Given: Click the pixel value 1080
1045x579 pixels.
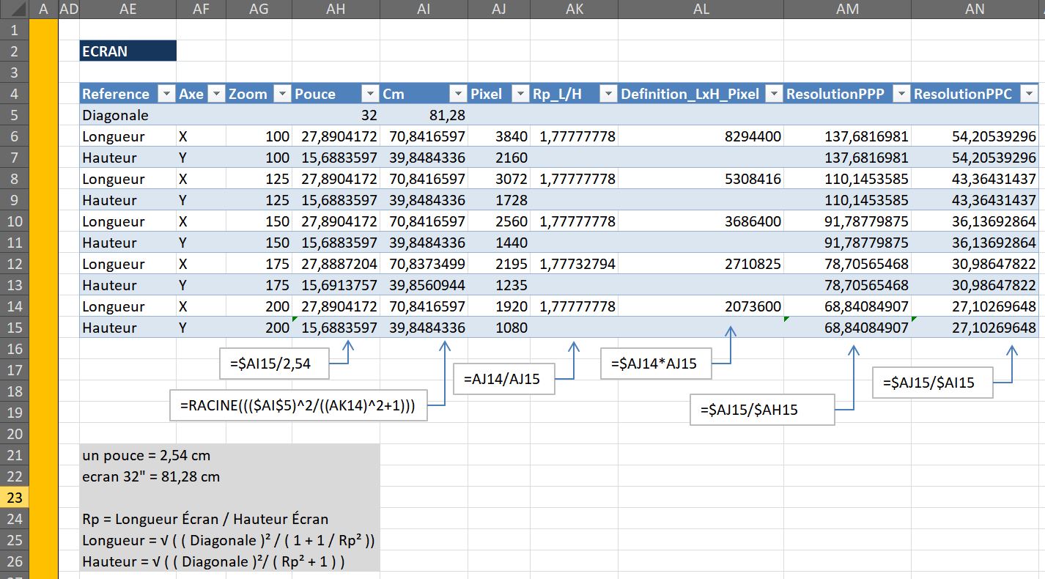Looking at the screenshot, I should tap(499, 328).
